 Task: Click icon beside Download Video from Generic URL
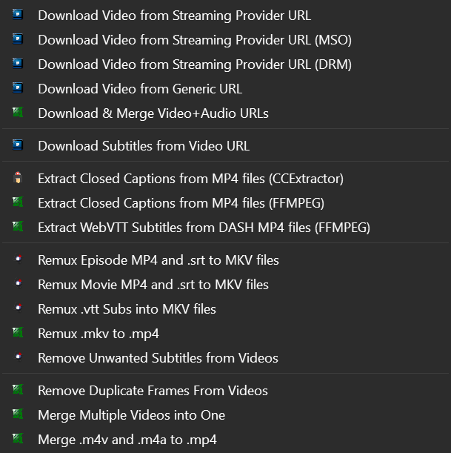19,89
